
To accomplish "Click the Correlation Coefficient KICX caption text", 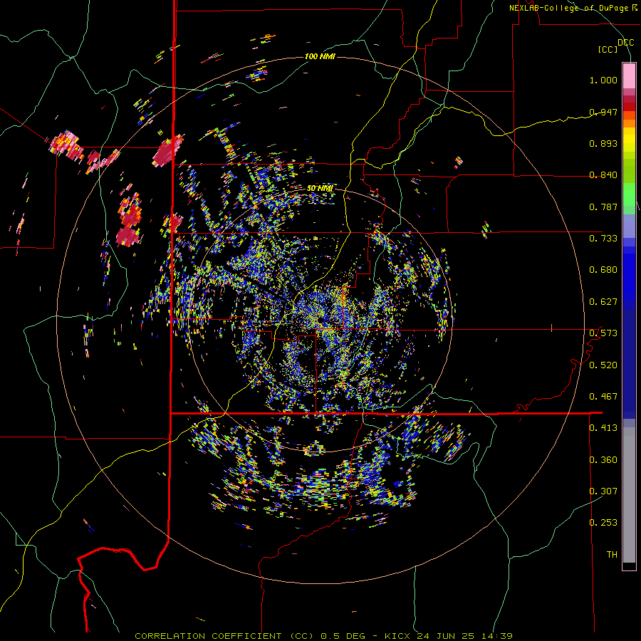I will coord(323,636).
